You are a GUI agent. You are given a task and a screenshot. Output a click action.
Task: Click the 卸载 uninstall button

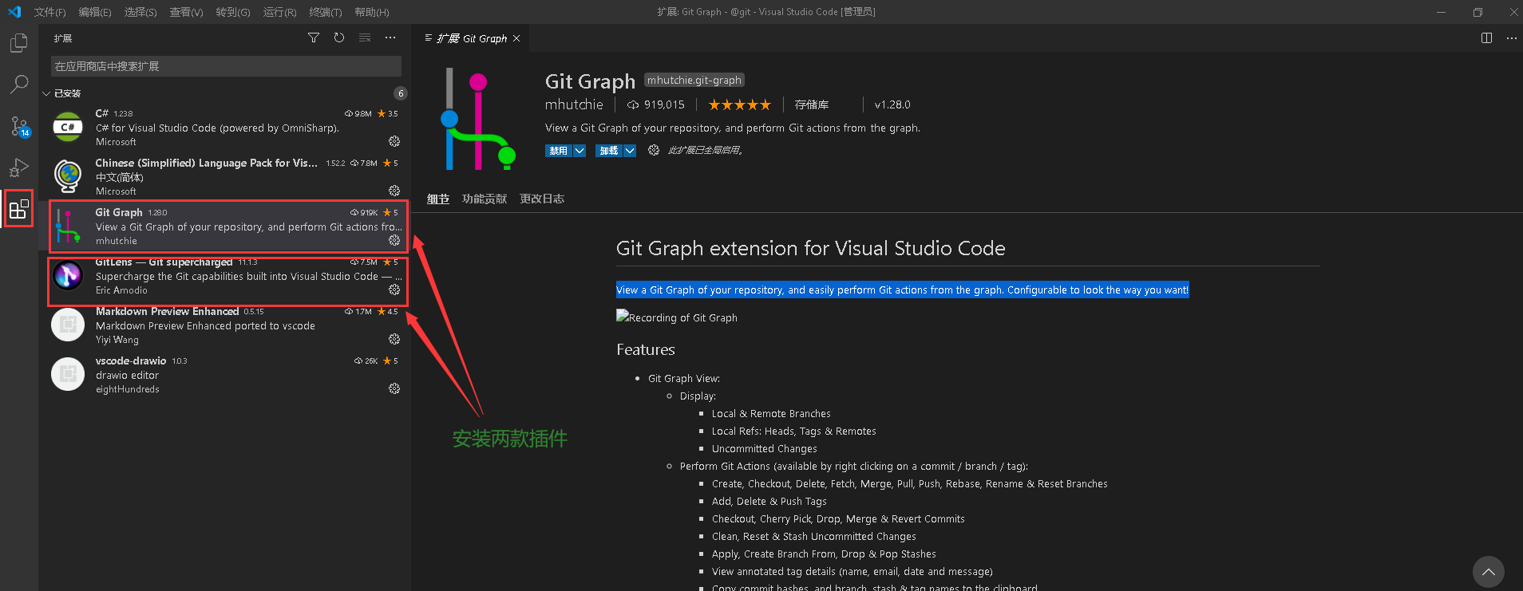coord(609,151)
